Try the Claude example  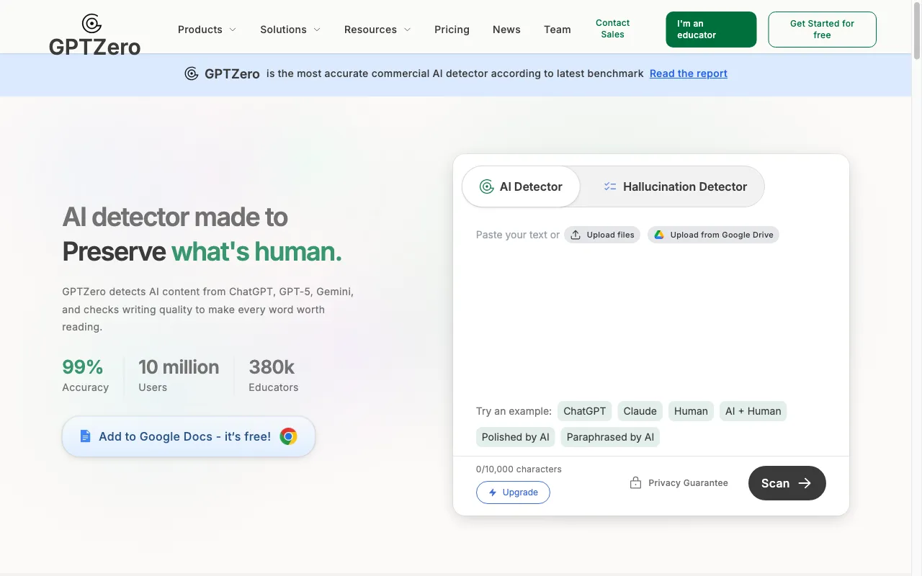click(x=640, y=411)
